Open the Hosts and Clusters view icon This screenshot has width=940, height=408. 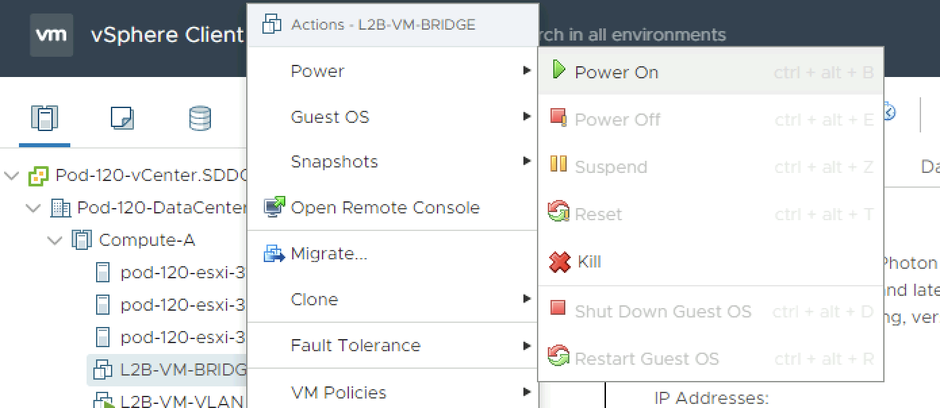tap(45, 118)
